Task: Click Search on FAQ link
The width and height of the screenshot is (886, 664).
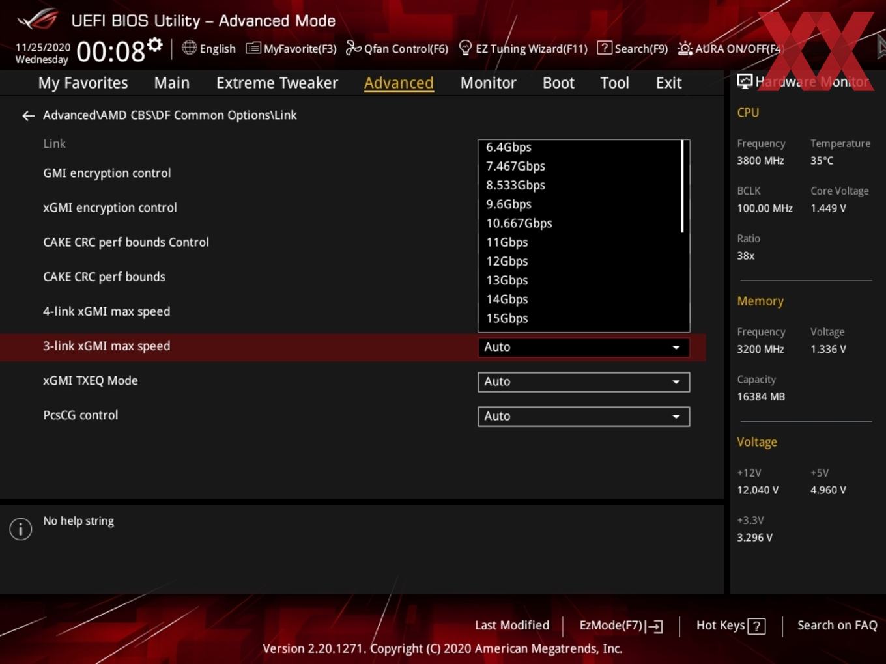Action: tap(837, 626)
